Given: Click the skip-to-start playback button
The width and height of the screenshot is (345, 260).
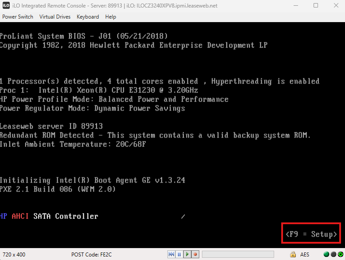Looking at the screenshot, I should (x=171, y=254).
